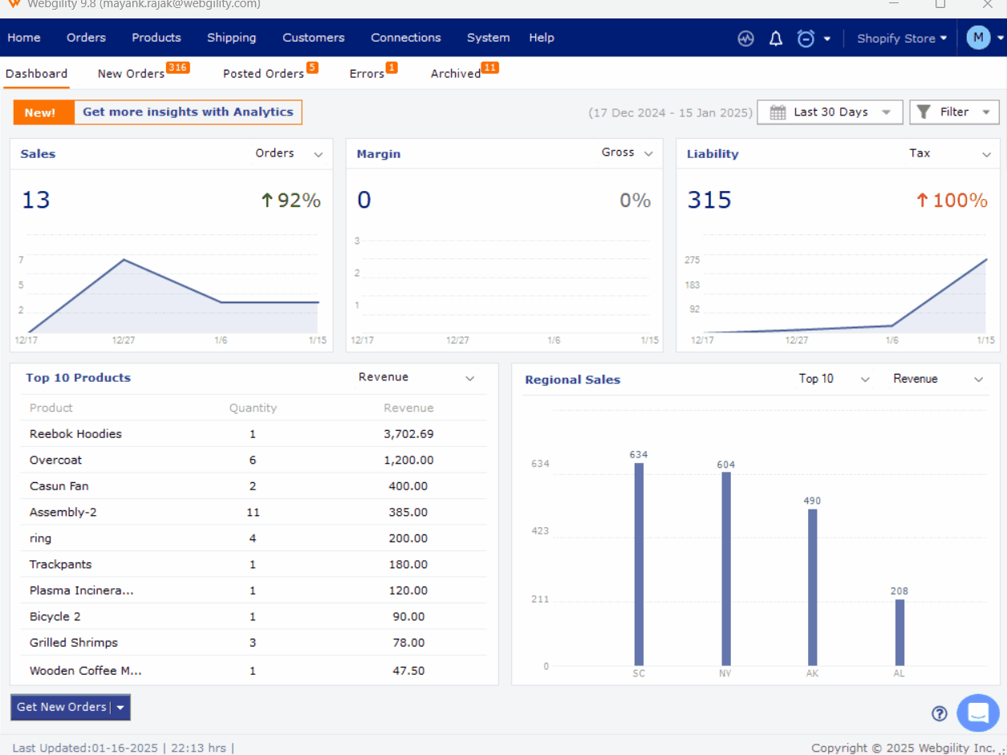Open the Shopify Store selector

click(x=901, y=39)
